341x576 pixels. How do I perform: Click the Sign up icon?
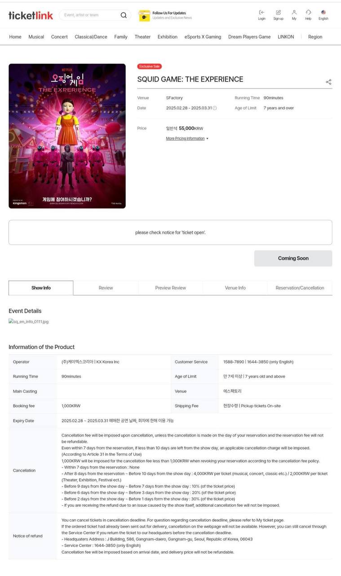(278, 13)
